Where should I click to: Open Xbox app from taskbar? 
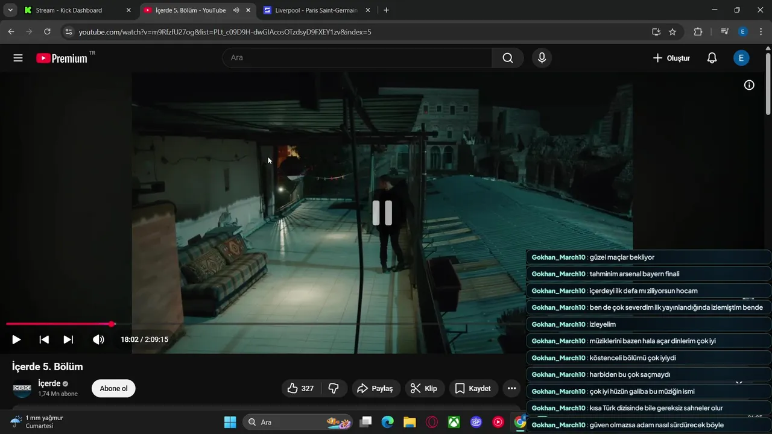click(x=454, y=422)
